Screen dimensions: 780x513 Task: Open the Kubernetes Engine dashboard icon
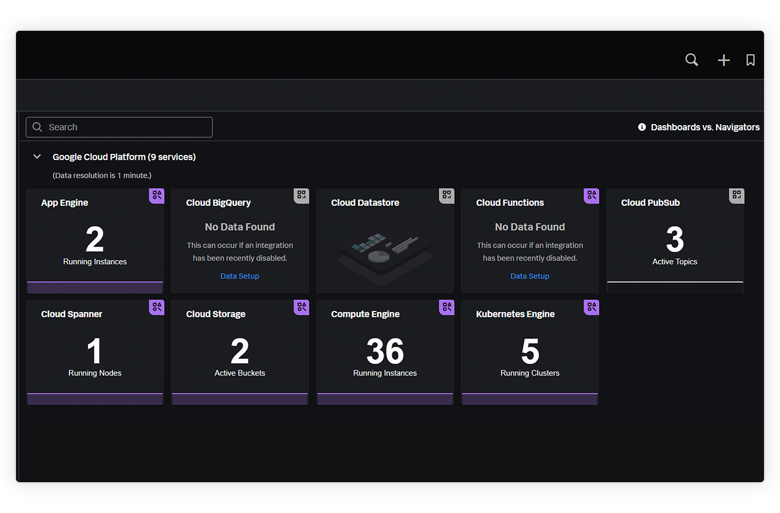coord(591,307)
